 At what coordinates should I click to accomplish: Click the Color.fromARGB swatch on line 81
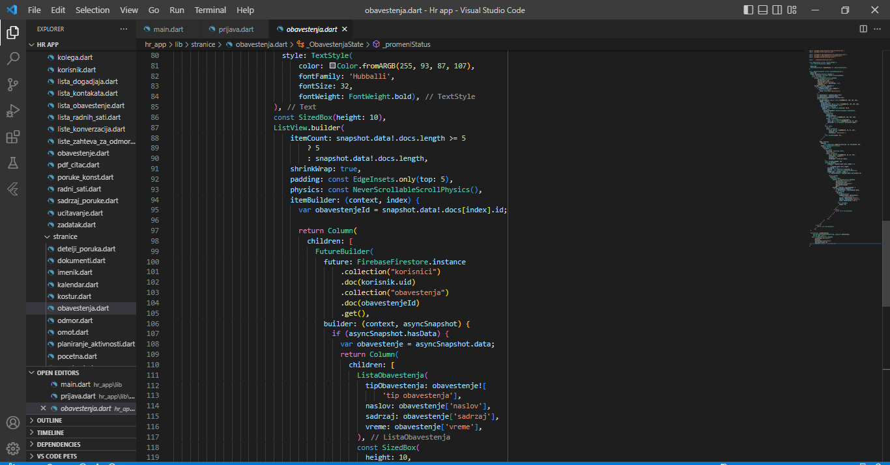(x=333, y=66)
